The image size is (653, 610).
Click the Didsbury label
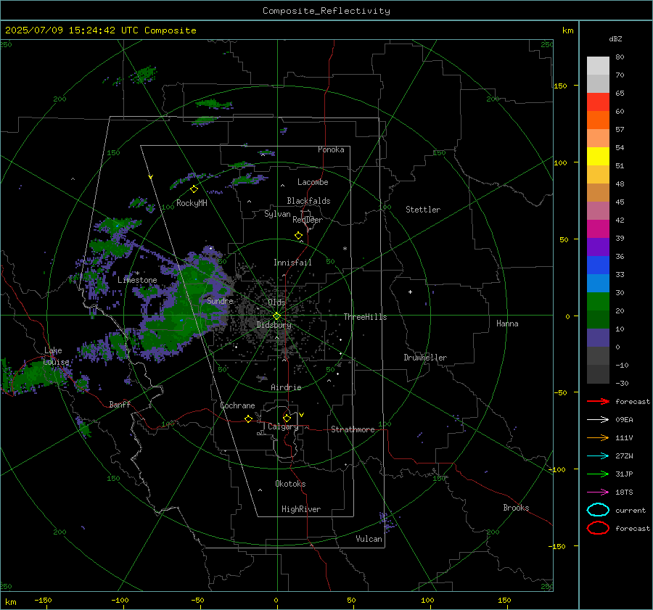tap(274, 325)
